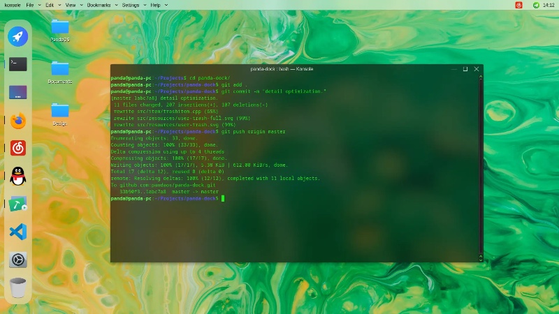Click the purple desktop app dock icon

pos(18,92)
